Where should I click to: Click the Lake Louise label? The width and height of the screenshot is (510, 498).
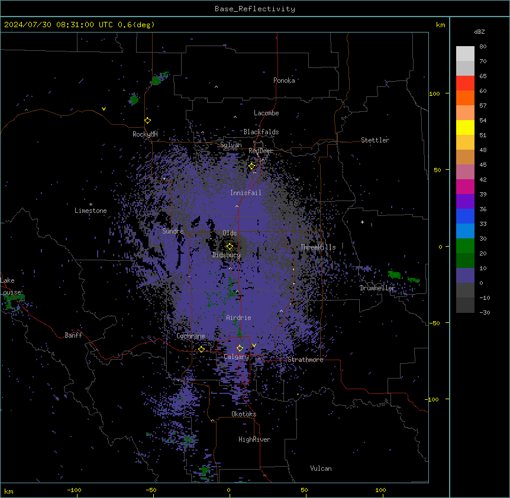click(x=11, y=286)
